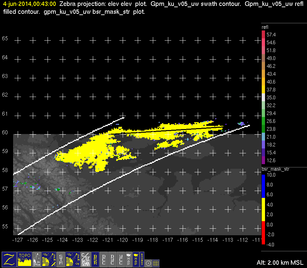307x268 pixels.
Task: Click the 57.4 refl color swatch
Action: pyautogui.click(x=263, y=34)
